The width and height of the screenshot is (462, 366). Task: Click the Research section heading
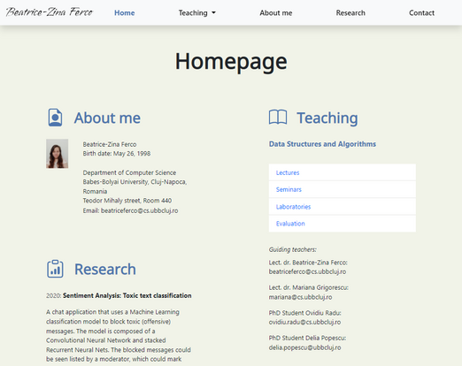pyautogui.click(x=105, y=270)
